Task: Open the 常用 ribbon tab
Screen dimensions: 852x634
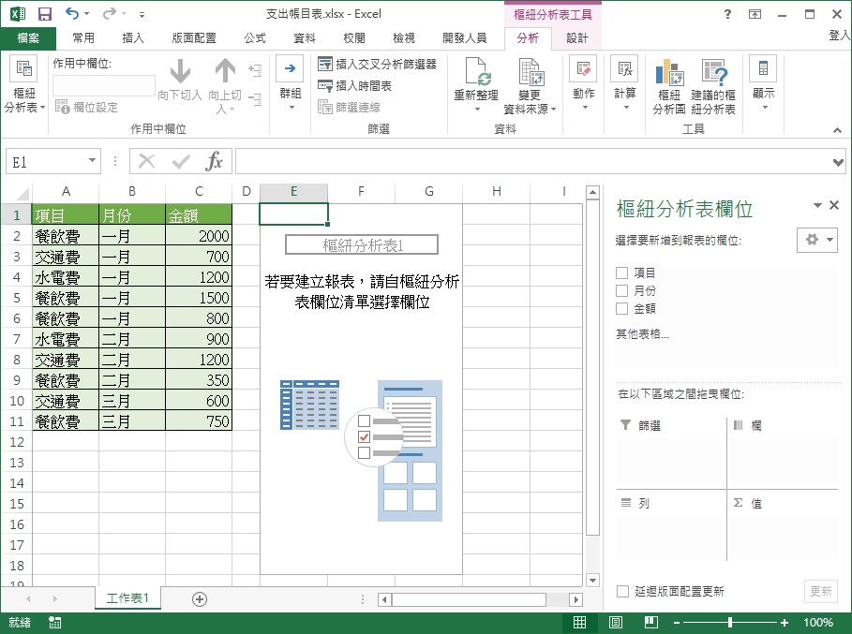Action: tap(84, 38)
